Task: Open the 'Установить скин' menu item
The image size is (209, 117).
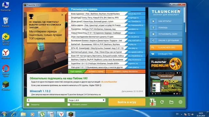Action: click(166, 34)
